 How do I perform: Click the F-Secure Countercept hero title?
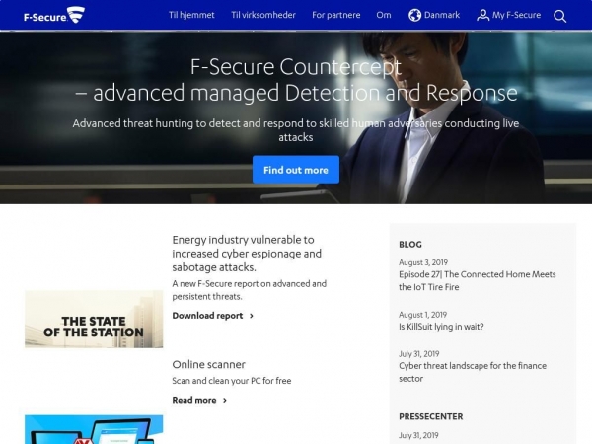pyautogui.click(x=296, y=80)
